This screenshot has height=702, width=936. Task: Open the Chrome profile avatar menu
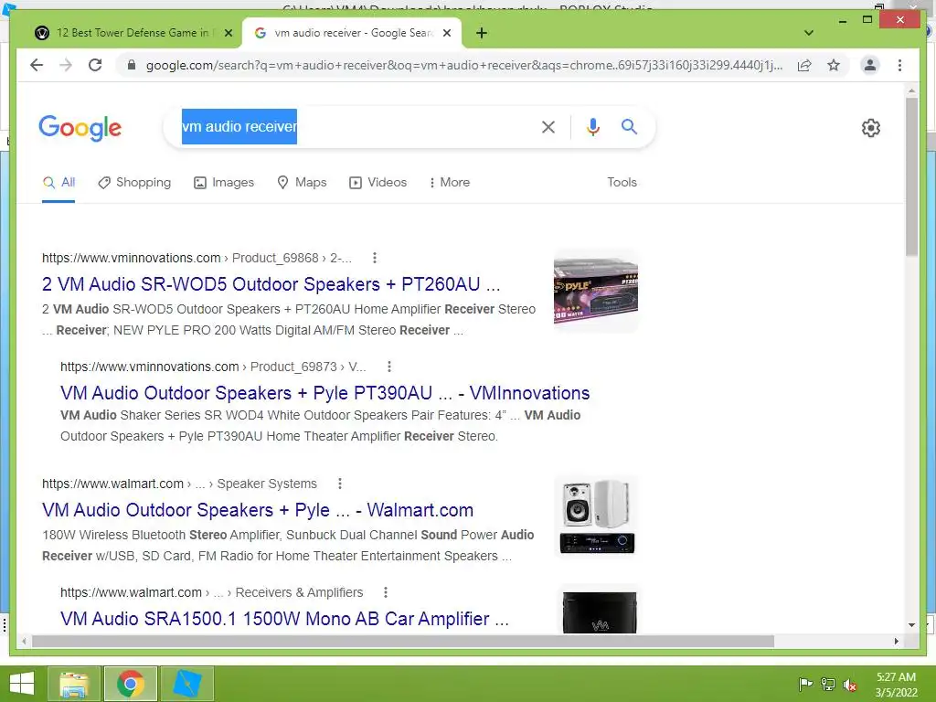(870, 65)
